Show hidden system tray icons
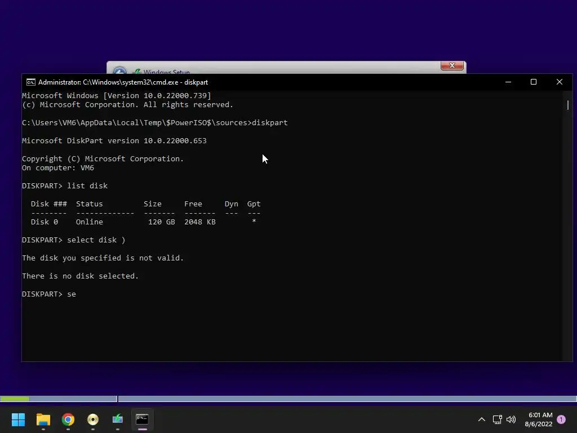577x433 pixels. click(481, 419)
